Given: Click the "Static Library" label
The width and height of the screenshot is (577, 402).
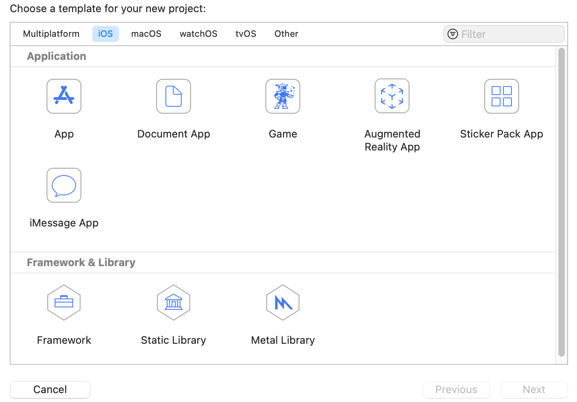Looking at the screenshot, I should tap(174, 340).
